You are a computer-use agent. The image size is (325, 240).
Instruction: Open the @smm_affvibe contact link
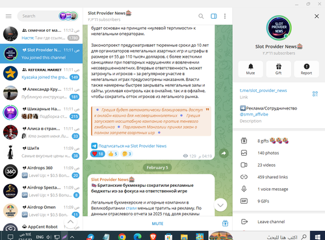253,114
